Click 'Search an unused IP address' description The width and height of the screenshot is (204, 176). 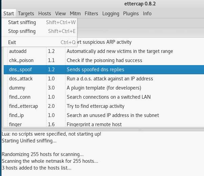click(113, 115)
